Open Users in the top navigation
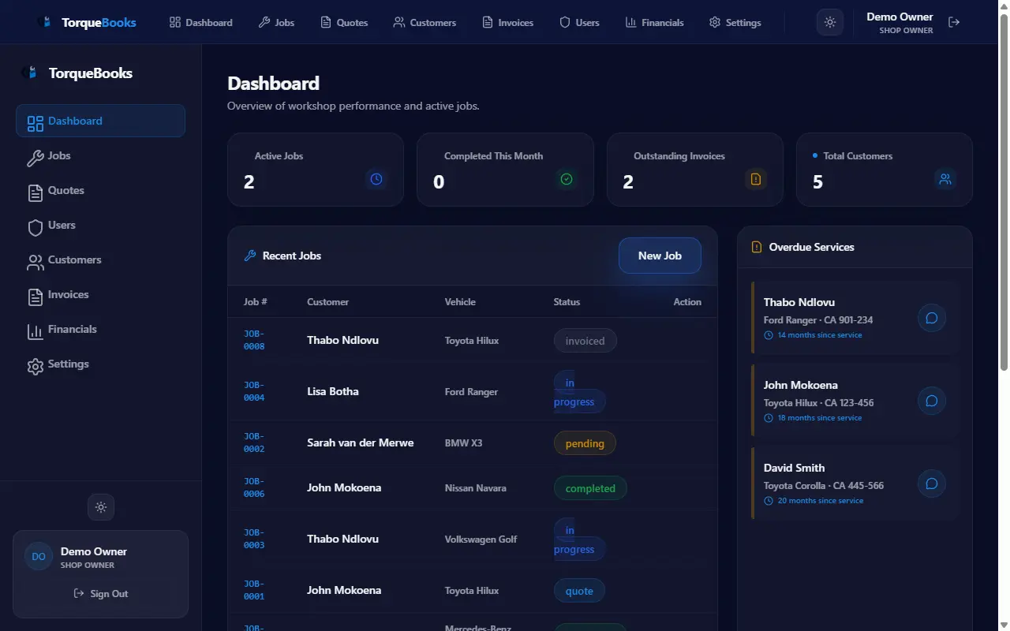 click(579, 22)
